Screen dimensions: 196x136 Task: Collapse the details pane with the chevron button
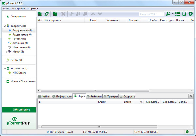[191, 96]
